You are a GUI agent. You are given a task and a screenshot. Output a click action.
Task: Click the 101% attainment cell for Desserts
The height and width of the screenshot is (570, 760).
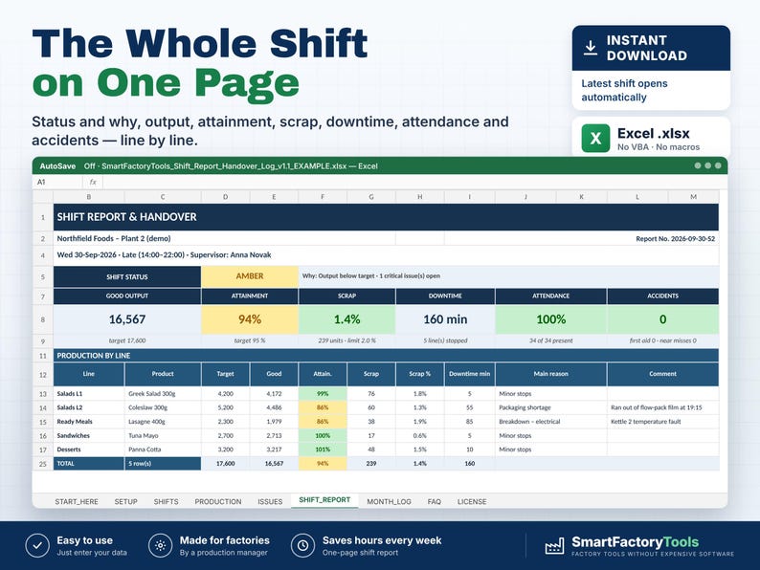click(323, 449)
